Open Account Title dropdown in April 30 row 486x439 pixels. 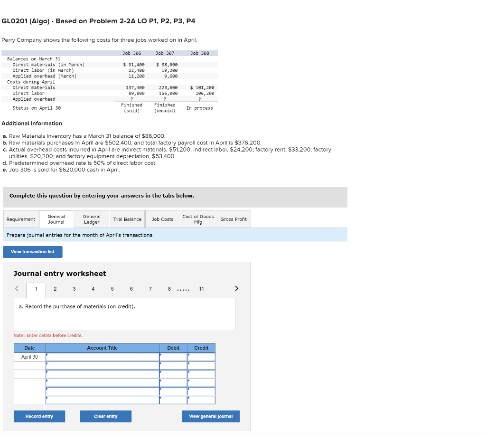click(x=103, y=357)
